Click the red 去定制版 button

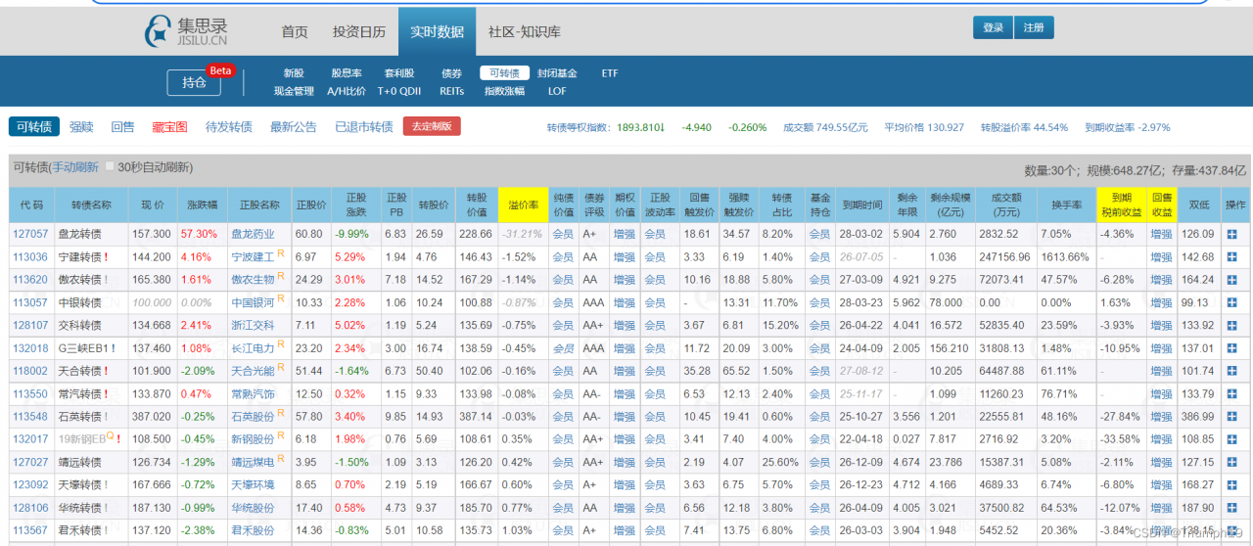(x=432, y=126)
